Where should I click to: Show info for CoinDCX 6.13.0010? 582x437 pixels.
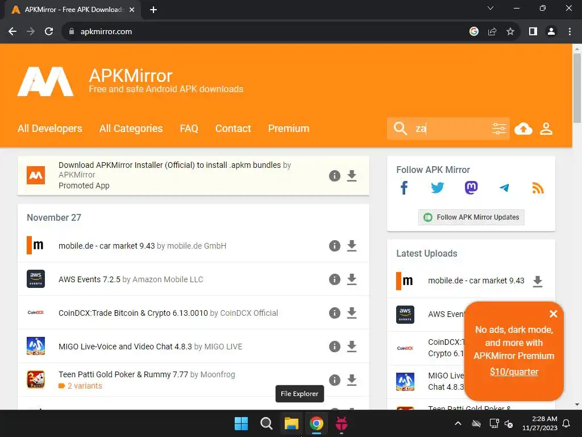tap(334, 313)
